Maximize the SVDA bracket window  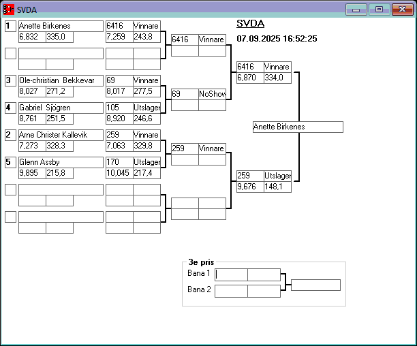pos(379,10)
